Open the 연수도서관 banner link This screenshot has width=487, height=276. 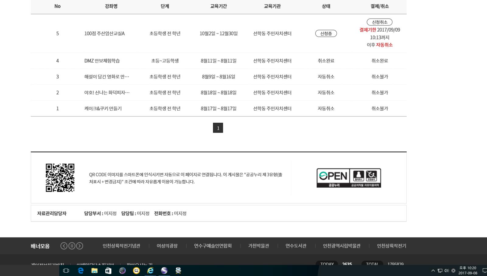296,246
